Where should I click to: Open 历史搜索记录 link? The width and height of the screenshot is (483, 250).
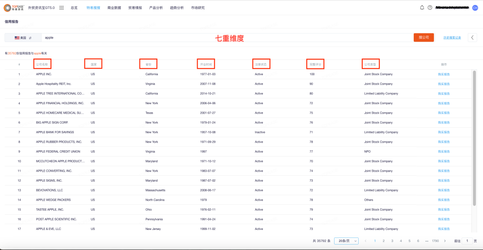(452, 38)
